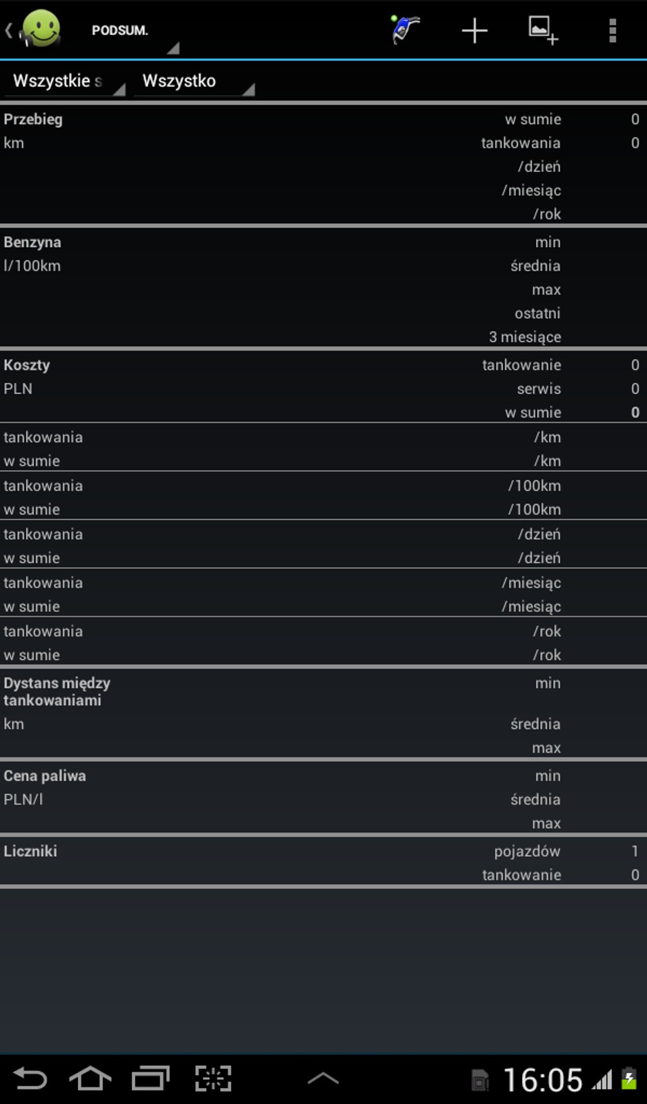The height and width of the screenshot is (1104, 647).
Task: Open the 'Wszystkie s' vehicle dropdown
Action: (x=66, y=81)
